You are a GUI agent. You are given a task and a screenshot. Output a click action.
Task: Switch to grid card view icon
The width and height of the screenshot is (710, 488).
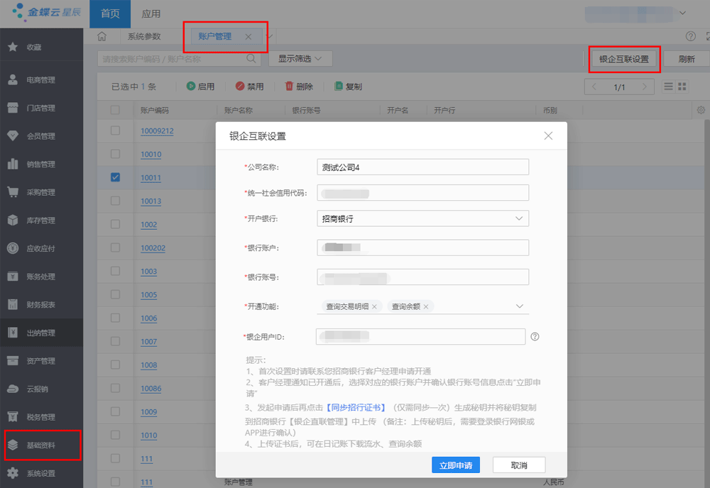682,87
